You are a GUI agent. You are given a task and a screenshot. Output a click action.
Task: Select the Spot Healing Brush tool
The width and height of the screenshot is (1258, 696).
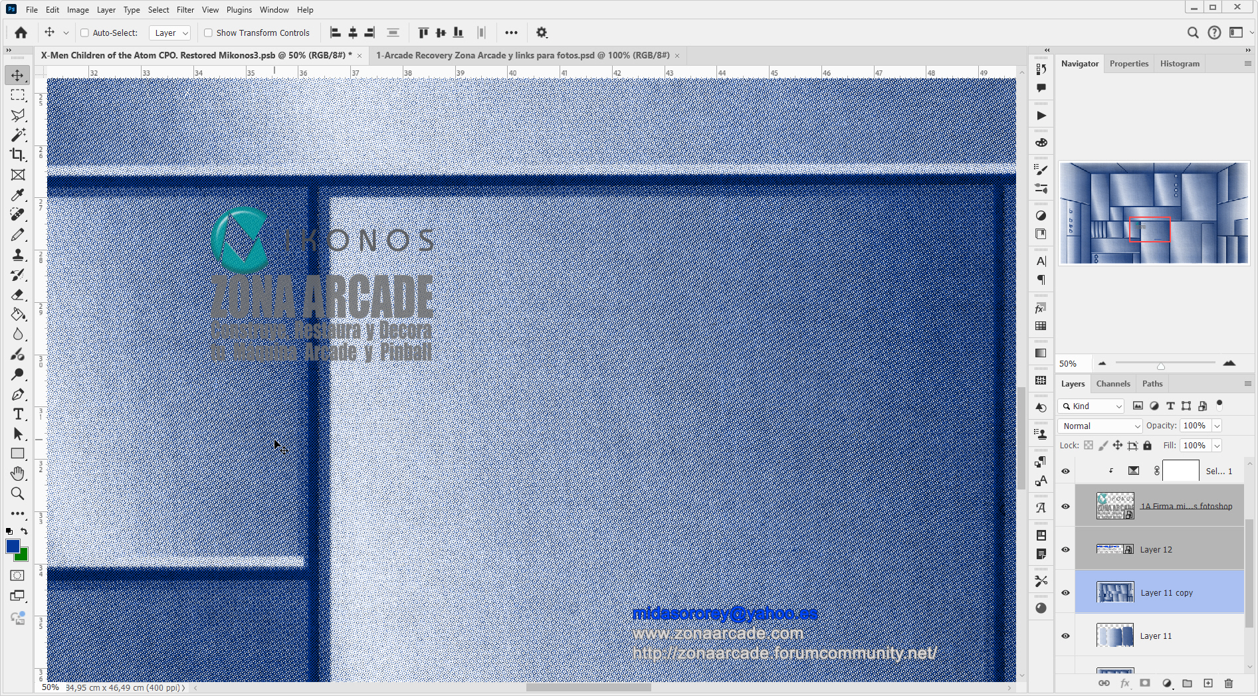click(18, 215)
